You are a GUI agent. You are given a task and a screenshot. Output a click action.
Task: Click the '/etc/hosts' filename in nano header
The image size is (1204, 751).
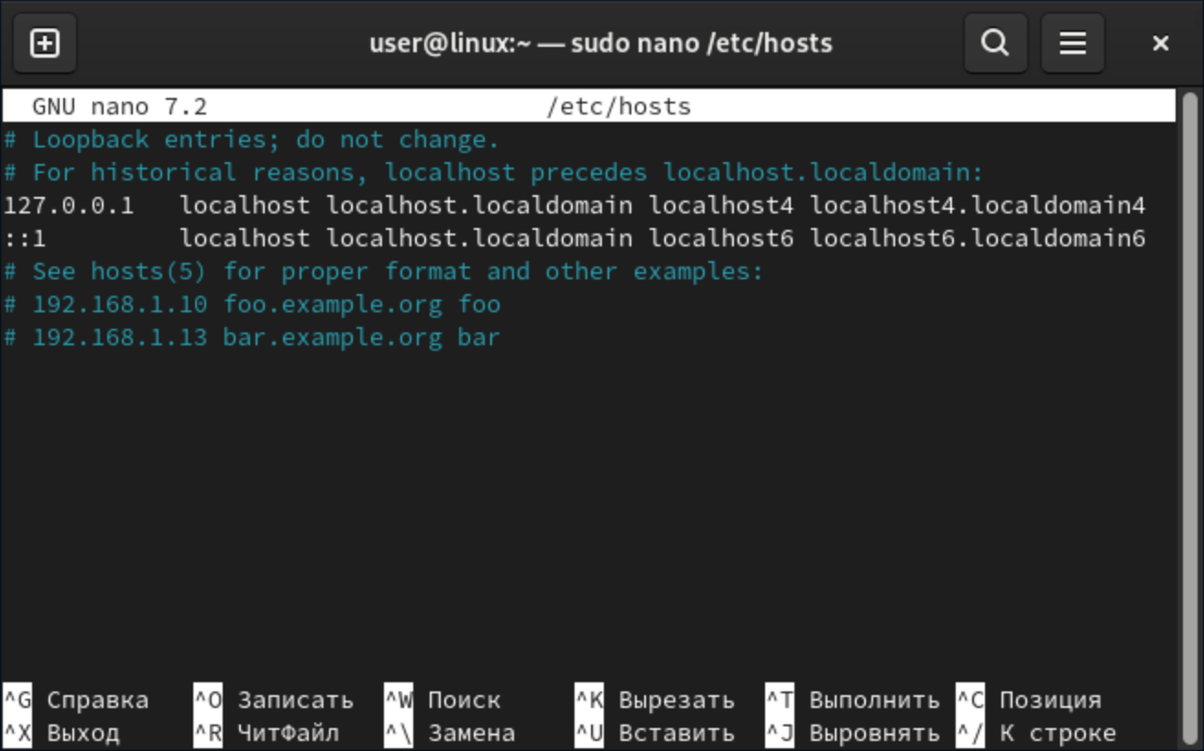618,107
